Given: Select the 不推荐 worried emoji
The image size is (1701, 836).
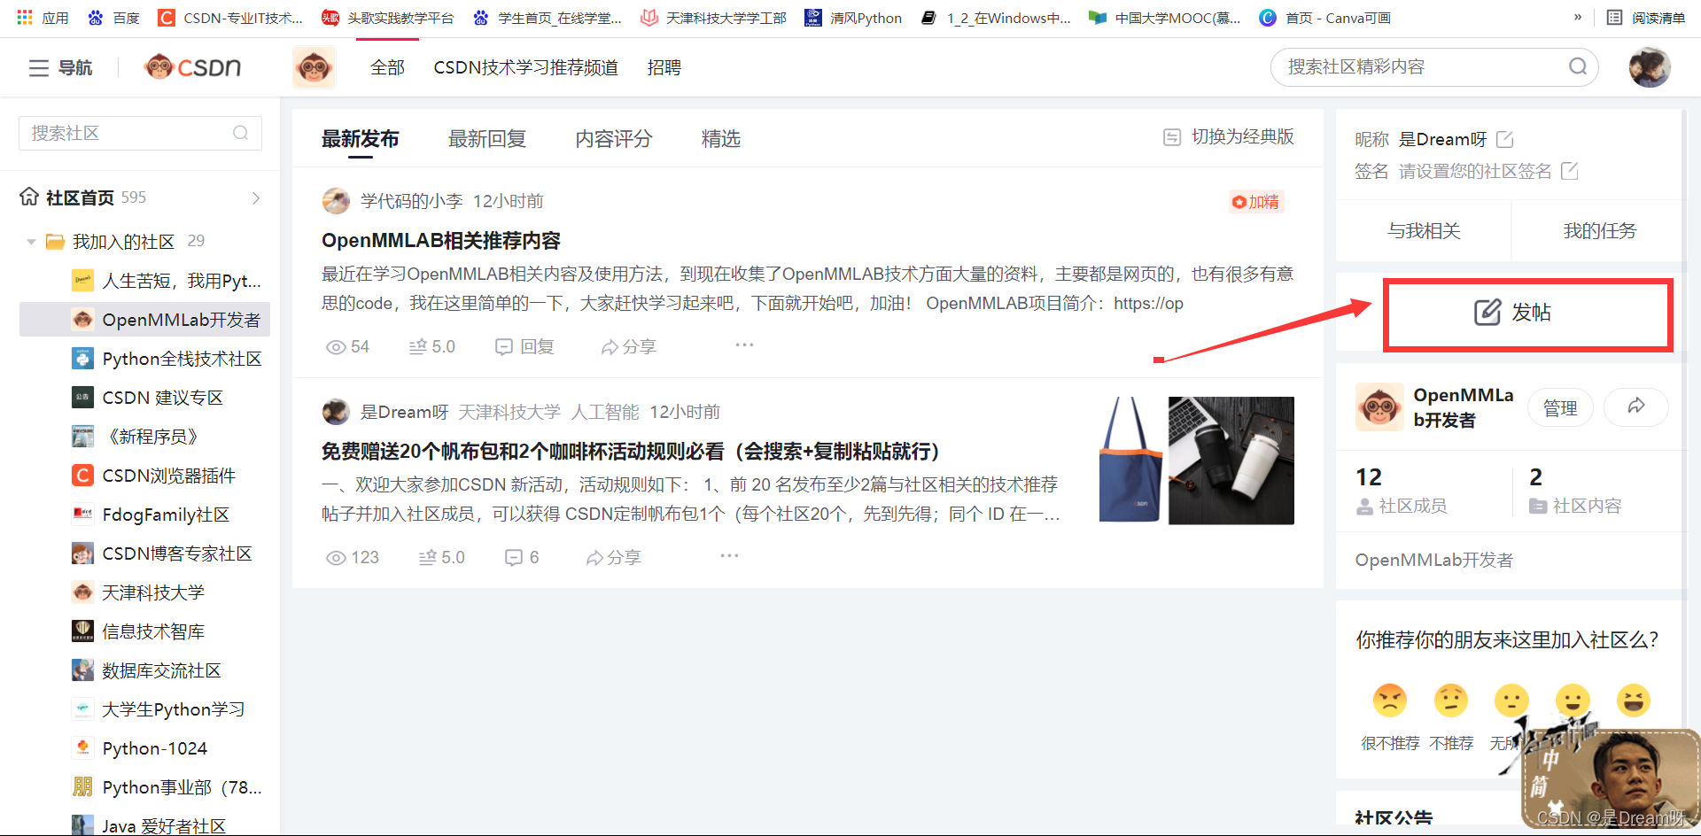Looking at the screenshot, I should coord(1451,701).
